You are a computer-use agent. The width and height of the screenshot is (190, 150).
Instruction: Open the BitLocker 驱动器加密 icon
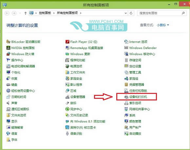pos(8,42)
